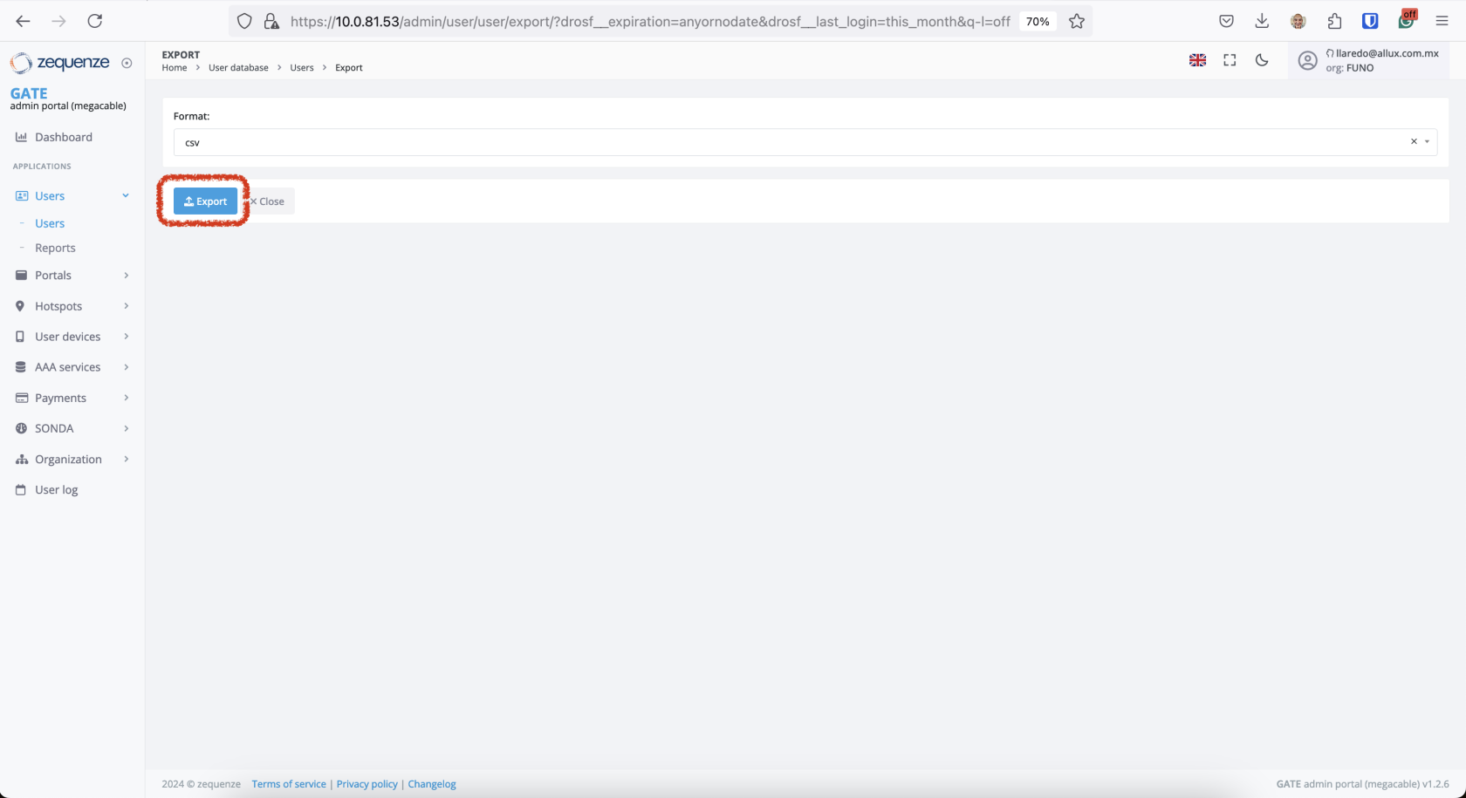
Task: Collapse the sidebar with the circle toggle
Action: click(127, 63)
